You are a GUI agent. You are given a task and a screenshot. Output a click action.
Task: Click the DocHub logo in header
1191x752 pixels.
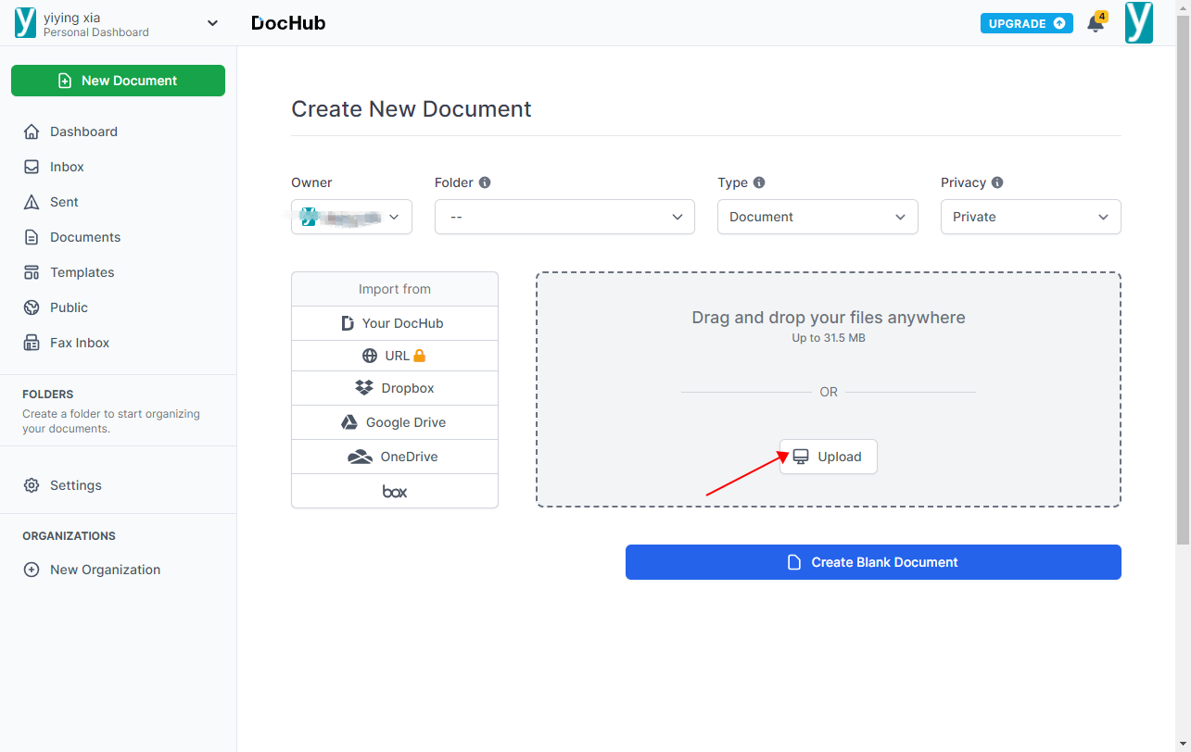point(288,23)
